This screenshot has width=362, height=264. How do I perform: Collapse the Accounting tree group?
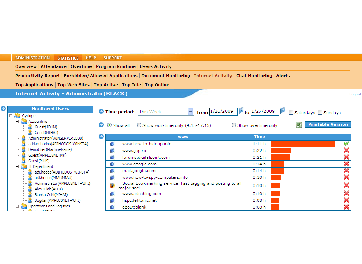[17, 121]
